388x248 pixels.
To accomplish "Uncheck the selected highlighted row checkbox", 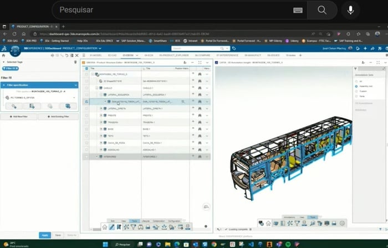I will [x=86, y=102].
